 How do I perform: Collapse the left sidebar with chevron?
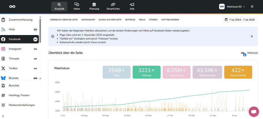click(3, 116)
